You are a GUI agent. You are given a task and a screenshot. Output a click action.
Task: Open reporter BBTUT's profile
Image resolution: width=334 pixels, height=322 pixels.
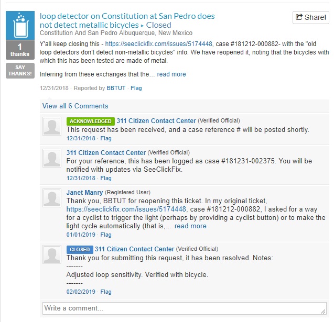click(116, 88)
